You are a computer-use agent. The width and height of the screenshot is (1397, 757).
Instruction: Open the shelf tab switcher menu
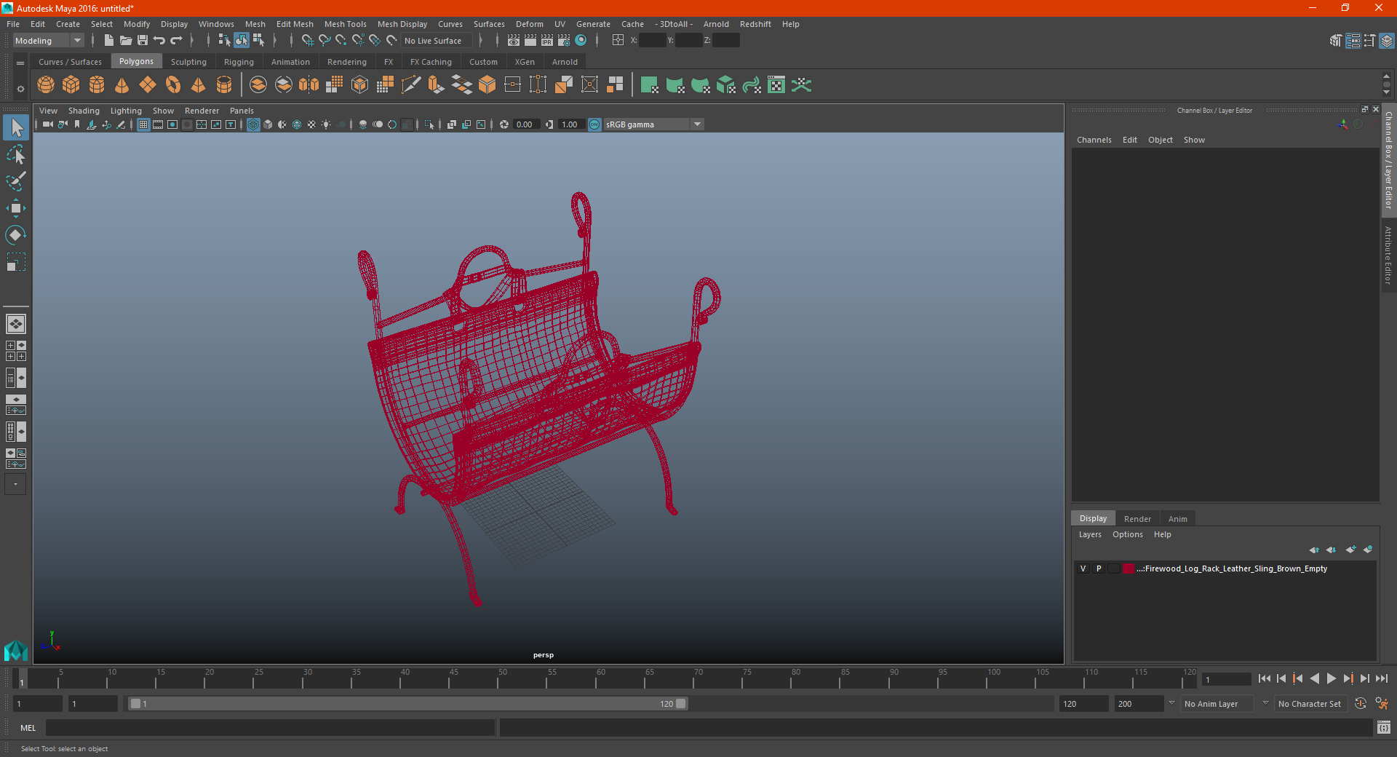point(20,63)
